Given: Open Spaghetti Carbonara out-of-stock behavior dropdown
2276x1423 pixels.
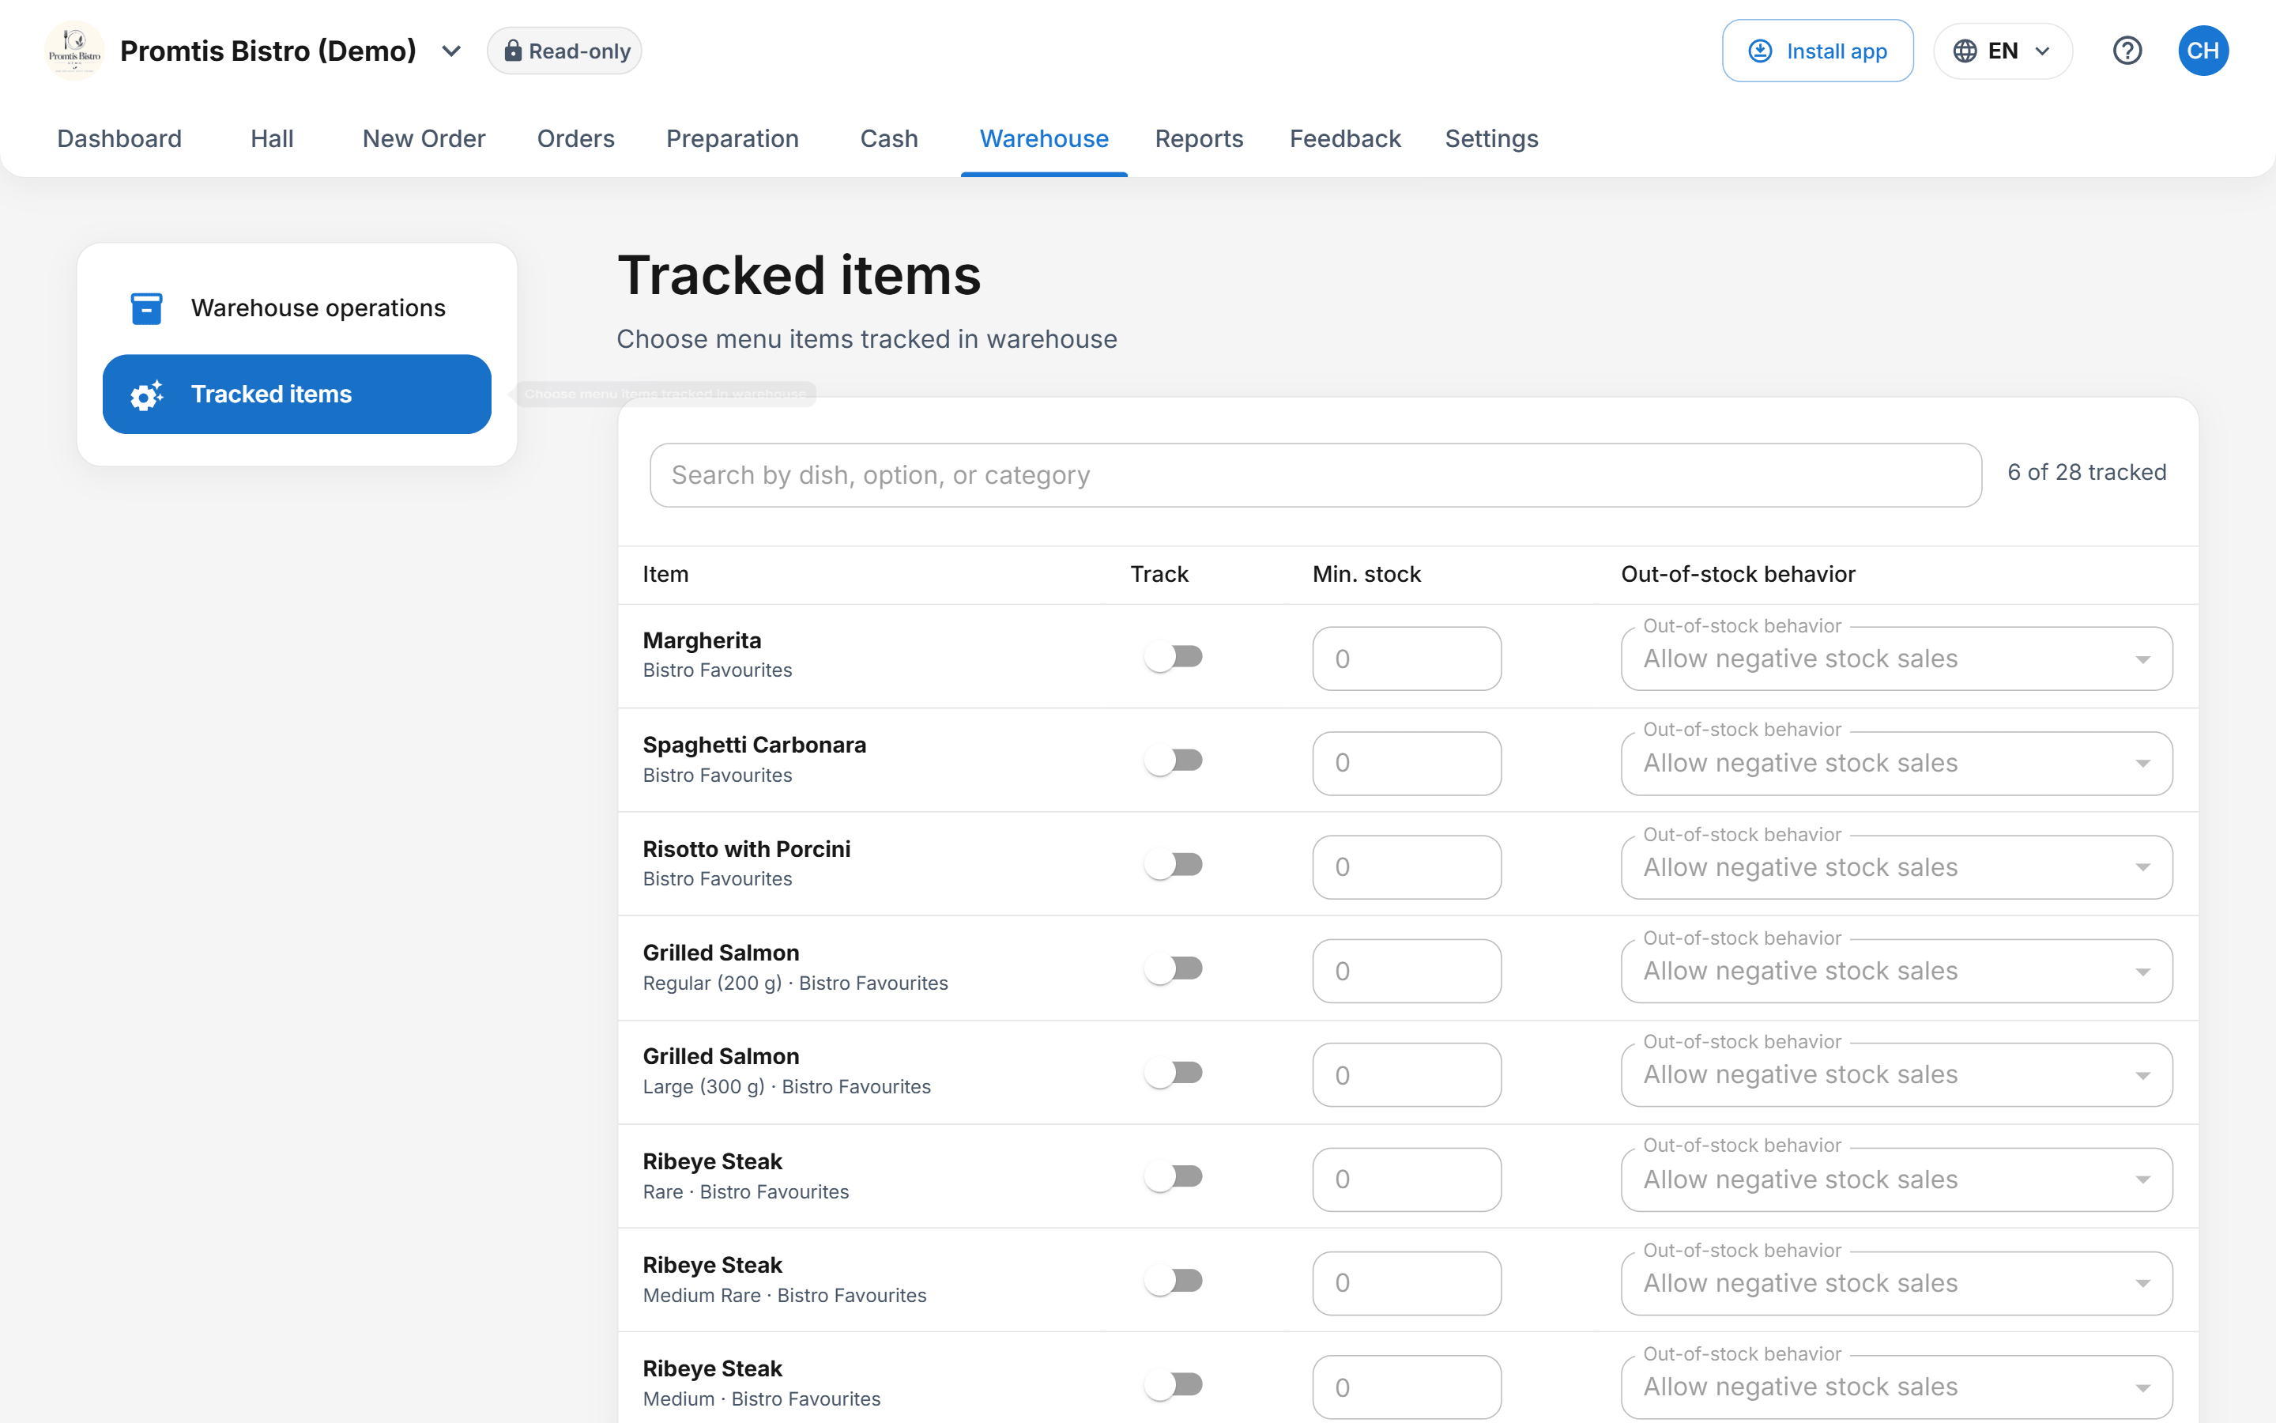Looking at the screenshot, I should [x=1896, y=763].
